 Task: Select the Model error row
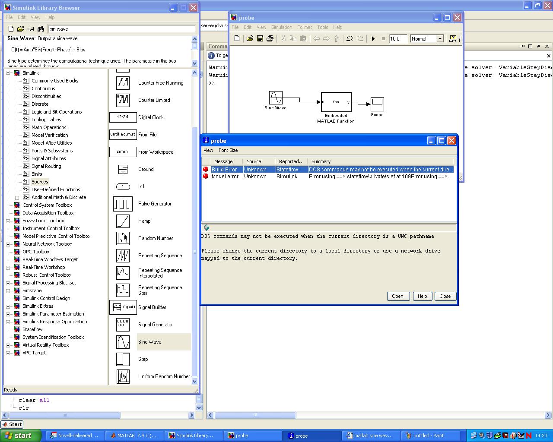[225, 177]
